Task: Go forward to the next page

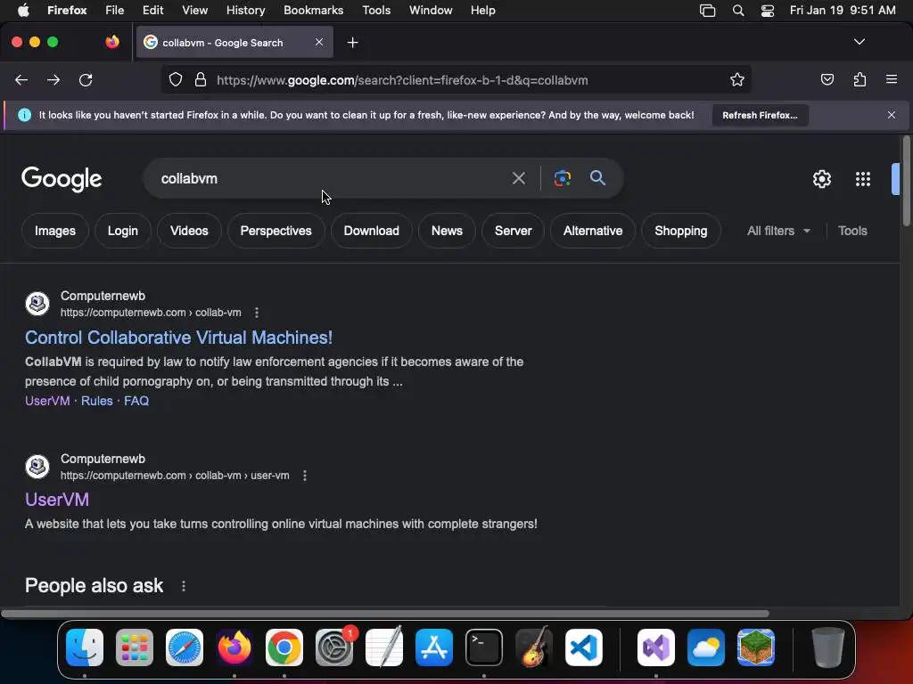Action: click(x=53, y=79)
